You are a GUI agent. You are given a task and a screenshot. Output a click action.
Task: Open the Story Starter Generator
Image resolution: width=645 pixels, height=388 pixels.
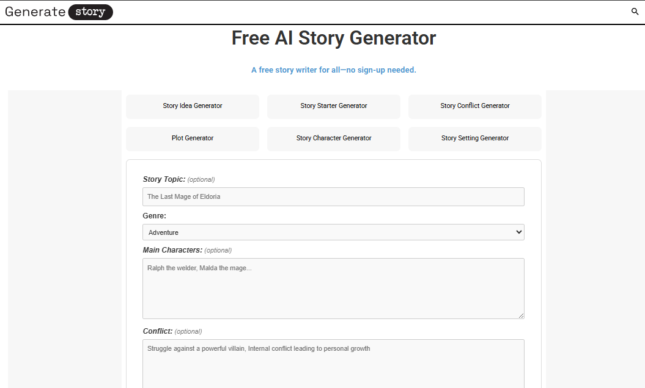point(333,106)
